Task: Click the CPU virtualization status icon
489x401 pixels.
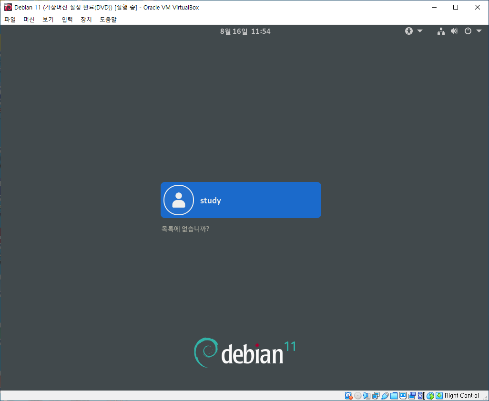Action: point(421,395)
